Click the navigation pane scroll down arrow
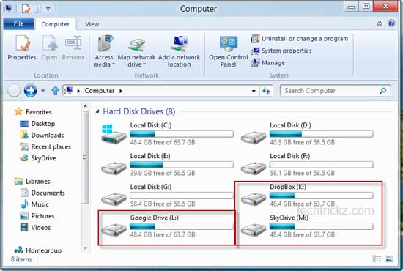The width and height of the screenshot is (403, 271). tap(85, 248)
